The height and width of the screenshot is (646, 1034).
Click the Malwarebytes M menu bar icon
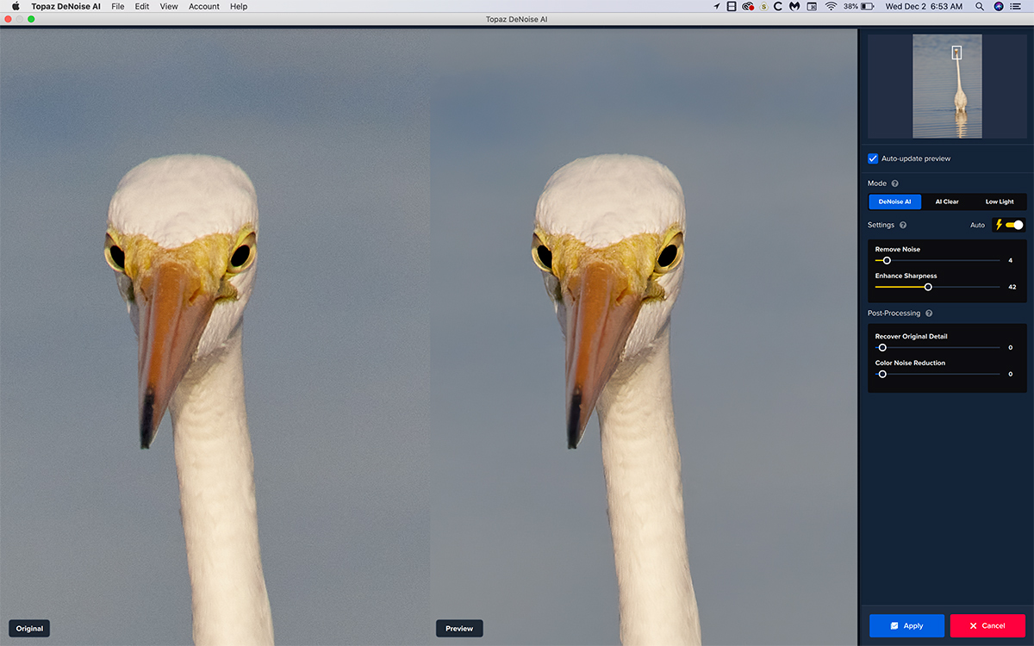click(794, 6)
